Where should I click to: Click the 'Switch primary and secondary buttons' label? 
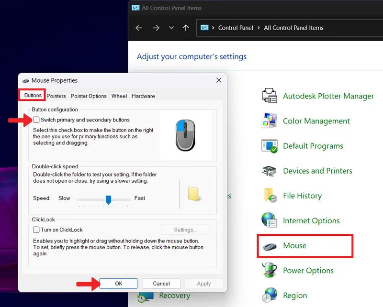[85, 120]
